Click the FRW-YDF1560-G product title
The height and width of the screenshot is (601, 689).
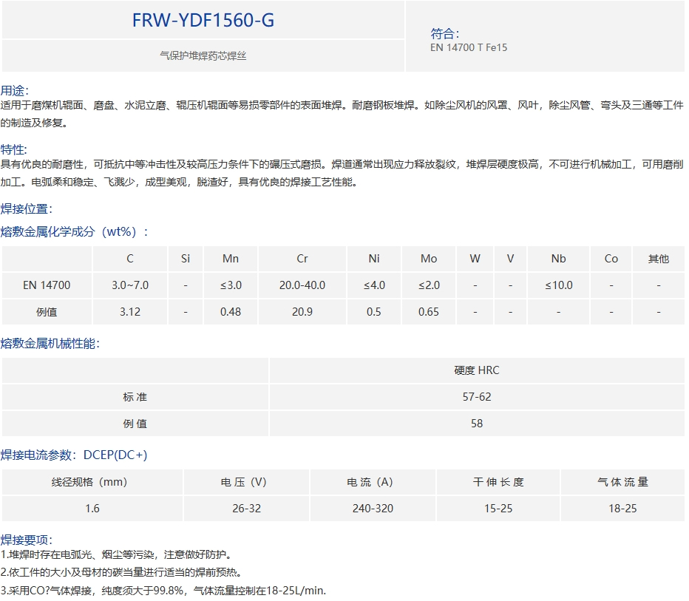[x=203, y=21]
